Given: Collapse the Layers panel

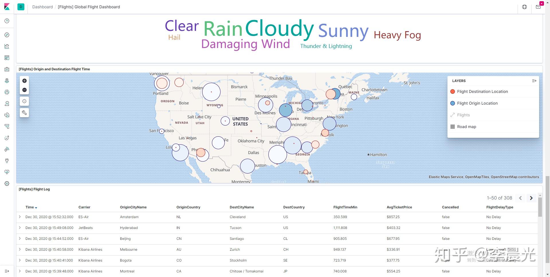Looking at the screenshot, I should 534,81.
